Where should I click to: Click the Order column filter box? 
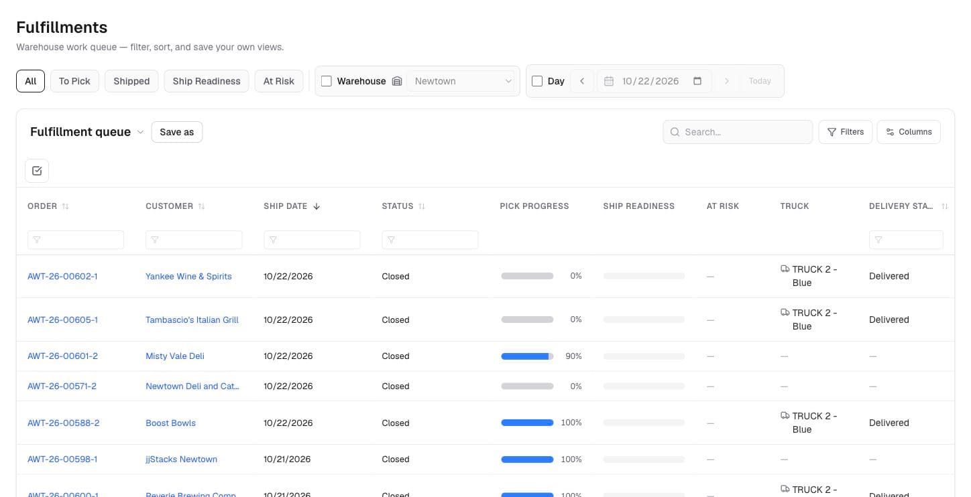[76, 240]
